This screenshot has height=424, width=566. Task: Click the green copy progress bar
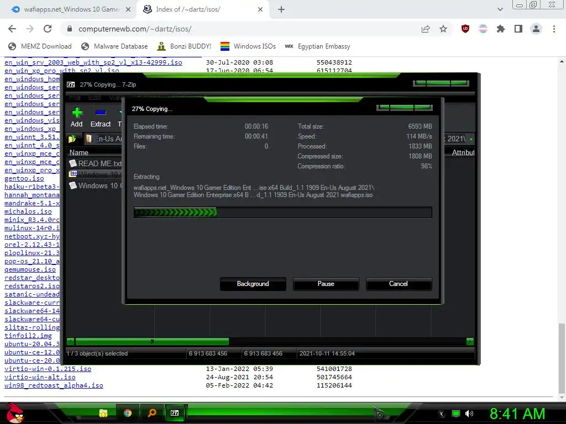point(282,213)
